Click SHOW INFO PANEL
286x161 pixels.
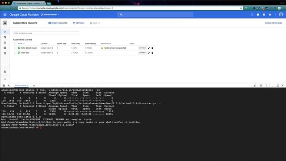click(x=273, y=23)
